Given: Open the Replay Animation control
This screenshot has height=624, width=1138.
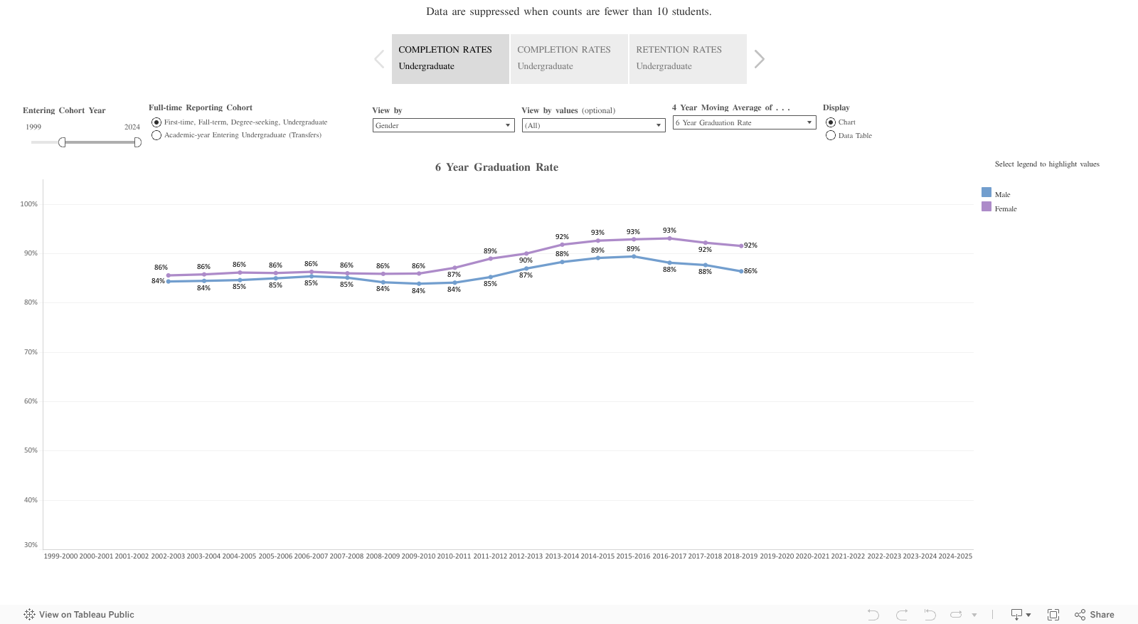Looking at the screenshot, I should pyautogui.click(x=956, y=614).
